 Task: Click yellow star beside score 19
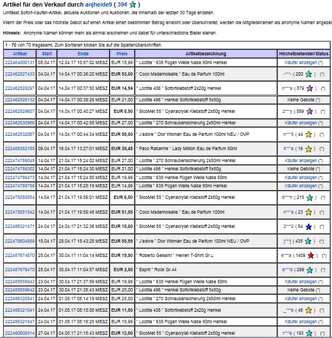(309, 149)
